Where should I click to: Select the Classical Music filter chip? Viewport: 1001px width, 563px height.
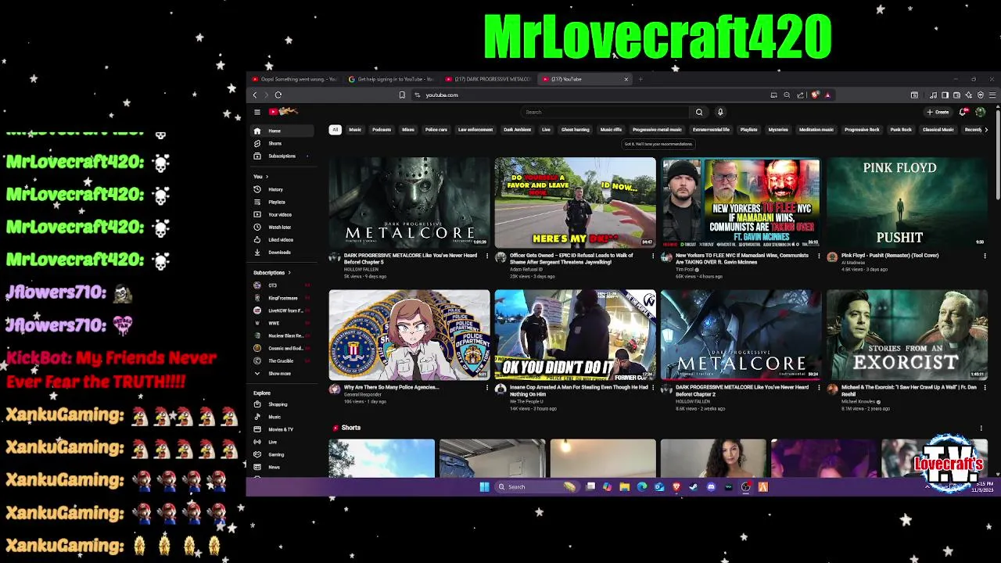coord(938,130)
